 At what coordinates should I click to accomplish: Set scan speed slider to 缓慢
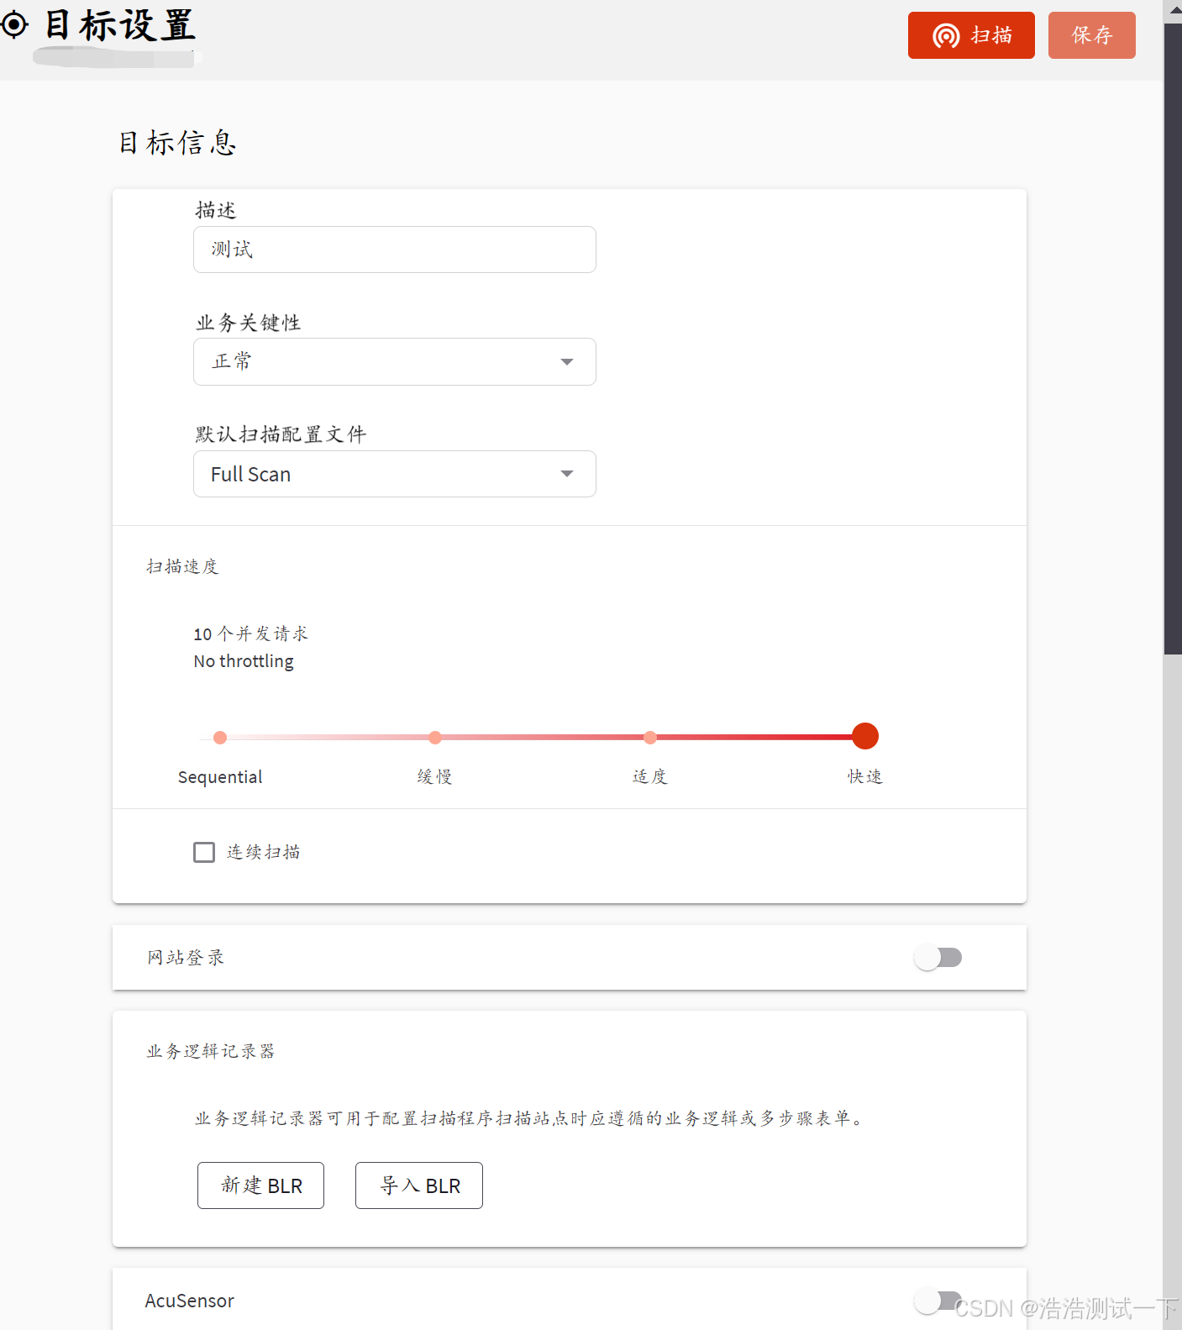point(435,737)
